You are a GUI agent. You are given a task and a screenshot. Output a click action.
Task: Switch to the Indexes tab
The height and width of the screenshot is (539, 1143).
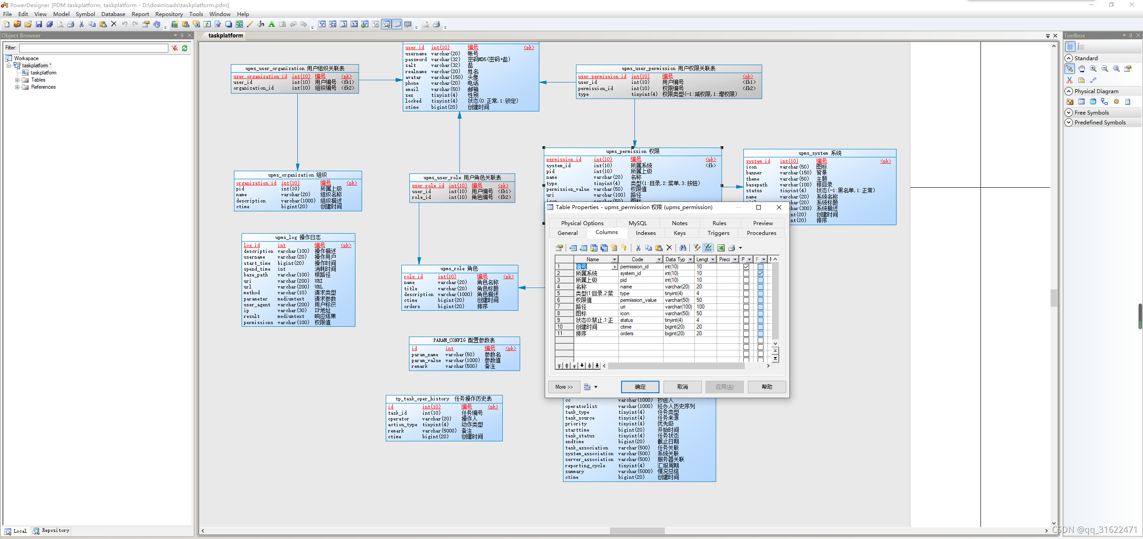click(645, 233)
